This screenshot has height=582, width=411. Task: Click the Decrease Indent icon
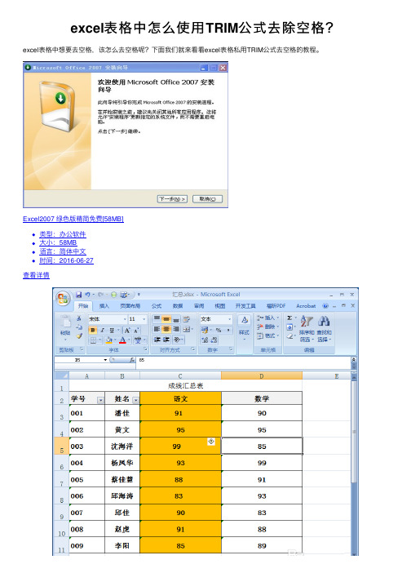pos(157,340)
